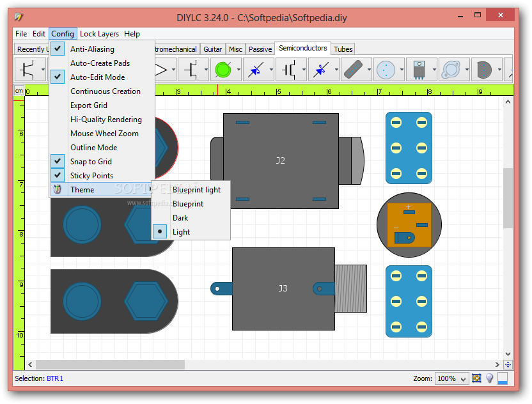Viewport: 532px width, 404px height.
Task: Select the green LED component tool
Action: coord(223,70)
